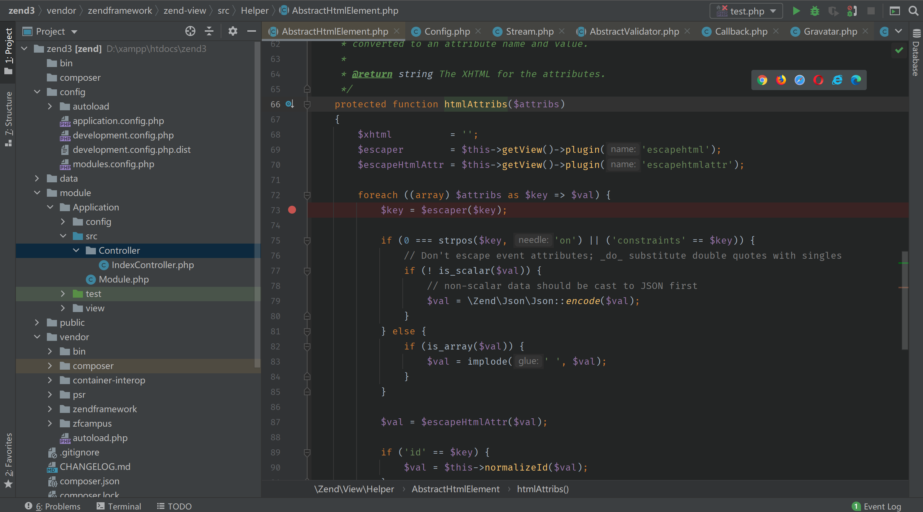Collapse the Controller folder
The height and width of the screenshot is (512, 923).
coord(76,250)
